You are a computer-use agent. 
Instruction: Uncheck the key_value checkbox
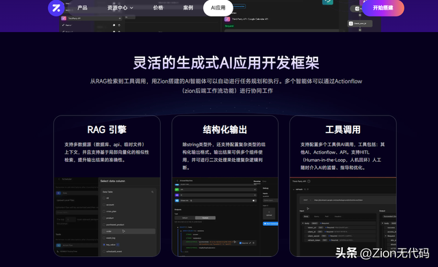click(x=104, y=244)
